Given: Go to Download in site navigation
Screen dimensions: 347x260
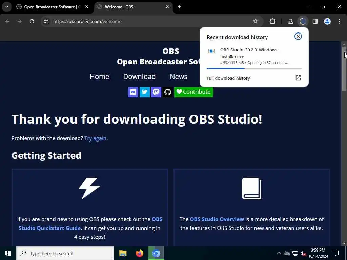Looking at the screenshot, I should pyautogui.click(x=139, y=77).
